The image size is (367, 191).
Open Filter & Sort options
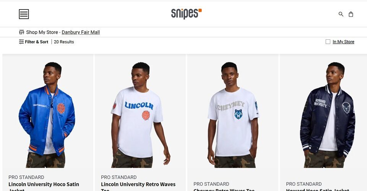click(34, 42)
